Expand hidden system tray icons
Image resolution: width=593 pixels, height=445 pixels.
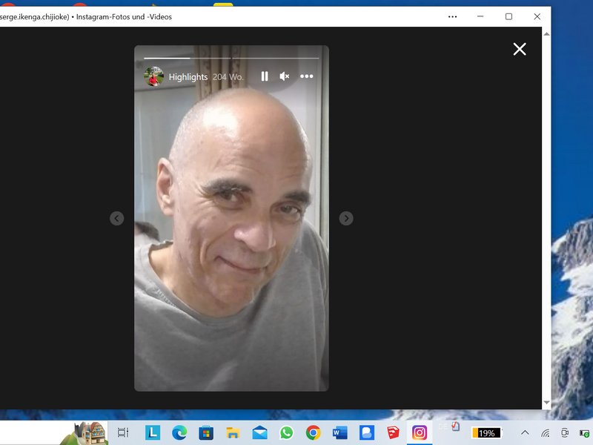[525, 432]
